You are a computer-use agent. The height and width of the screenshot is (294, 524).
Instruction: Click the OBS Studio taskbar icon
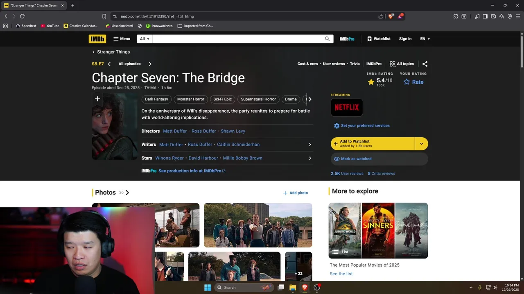(x=317, y=287)
